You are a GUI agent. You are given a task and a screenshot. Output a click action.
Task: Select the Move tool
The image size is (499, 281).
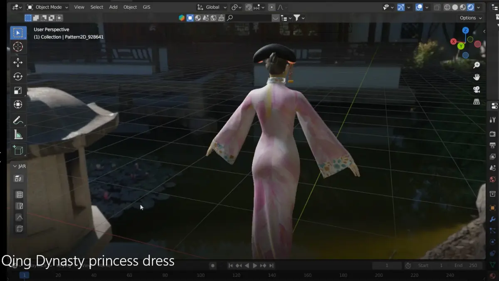tap(18, 63)
